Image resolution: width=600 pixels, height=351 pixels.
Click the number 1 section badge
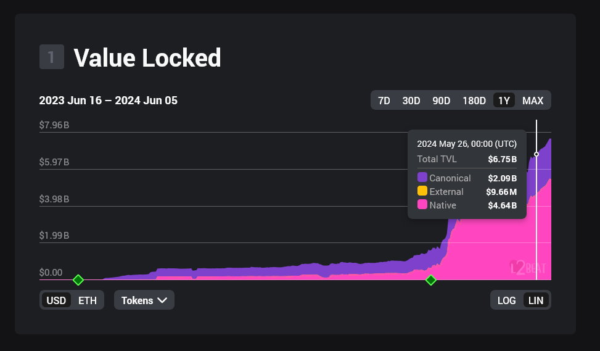pos(51,57)
